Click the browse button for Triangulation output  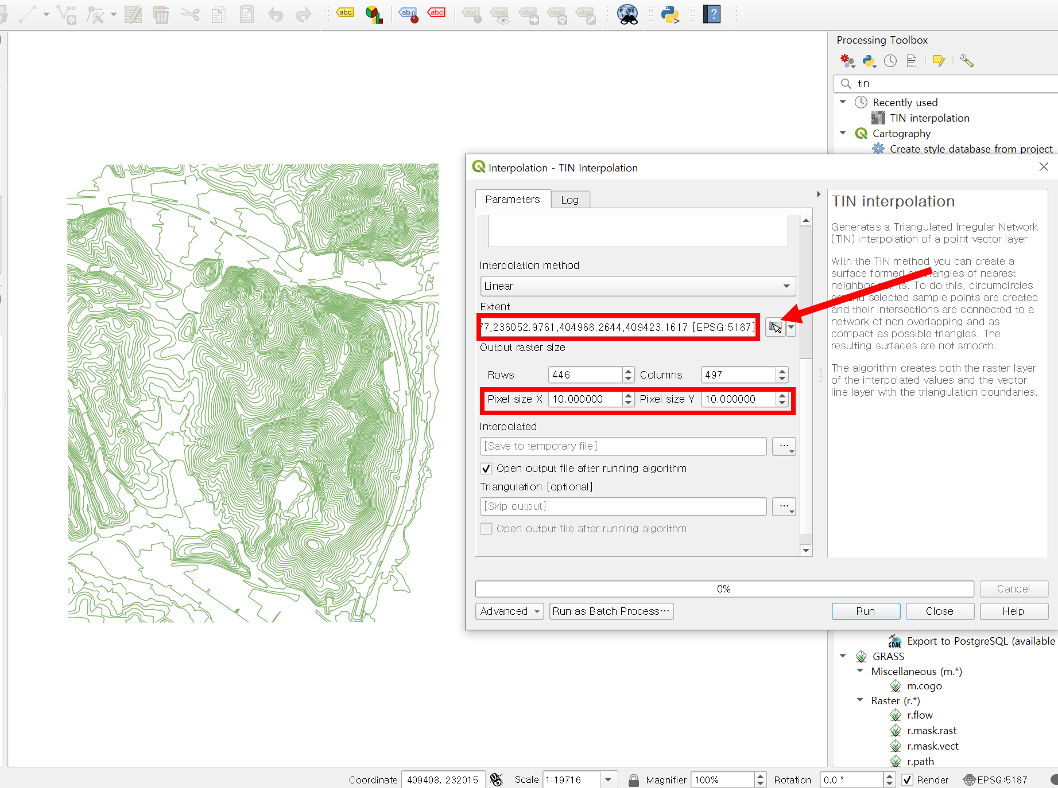pyautogui.click(x=784, y=506)
